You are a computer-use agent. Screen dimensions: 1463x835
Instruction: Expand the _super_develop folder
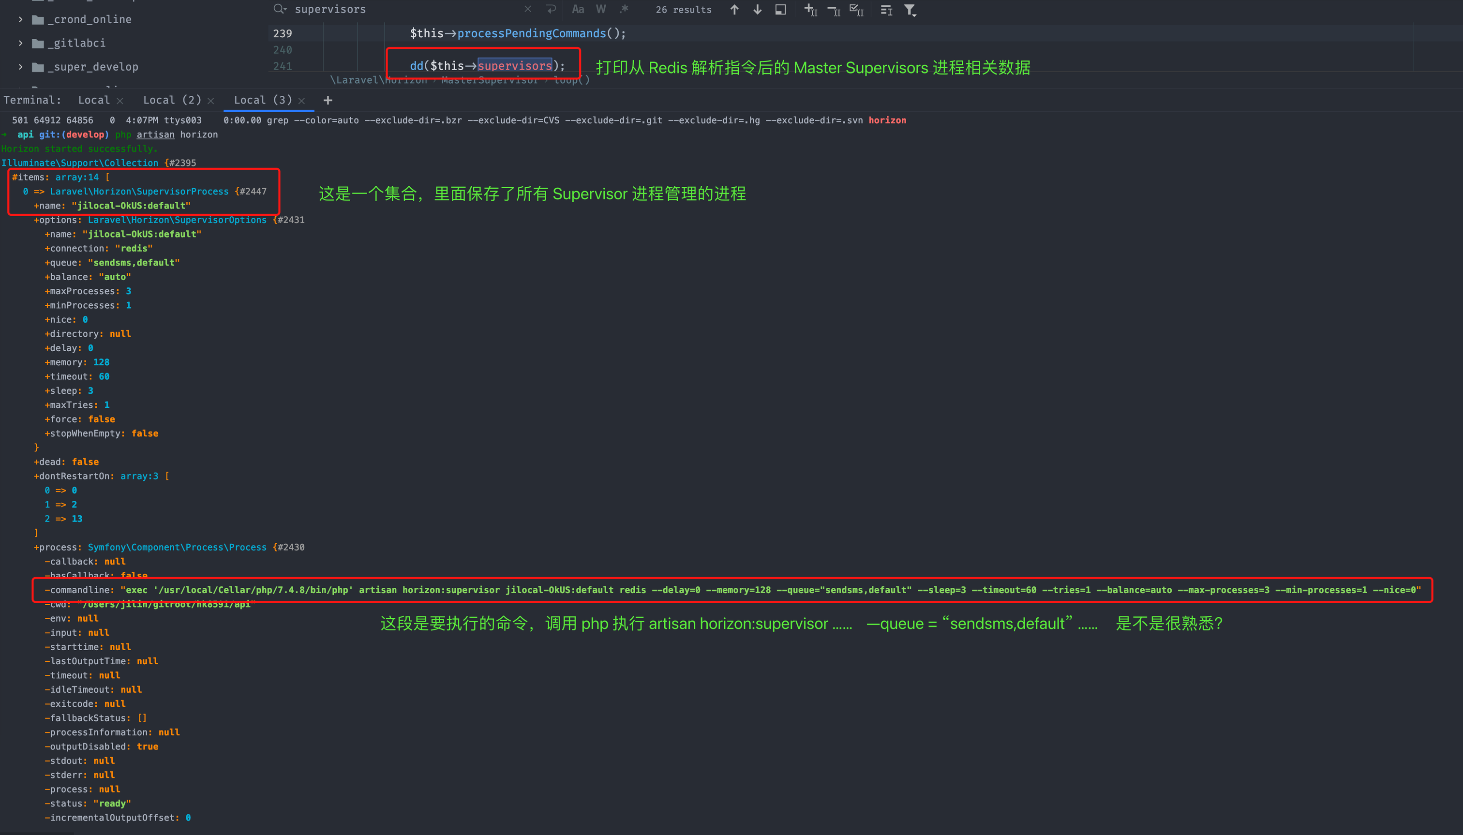point(21,67)
